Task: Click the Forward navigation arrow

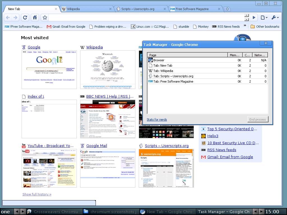Action: pyautogui.click(x=16, y=18)
